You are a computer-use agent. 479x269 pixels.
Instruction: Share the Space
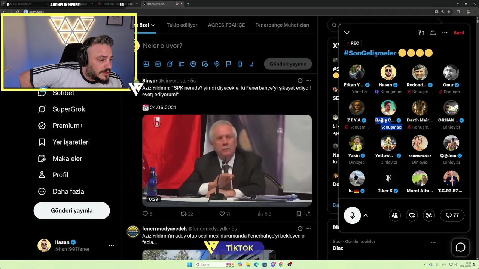433,33
